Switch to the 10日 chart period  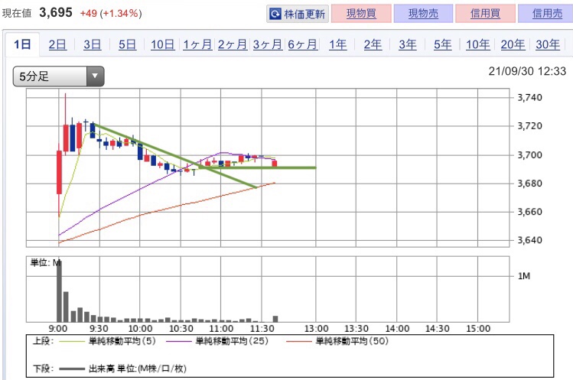163,44
